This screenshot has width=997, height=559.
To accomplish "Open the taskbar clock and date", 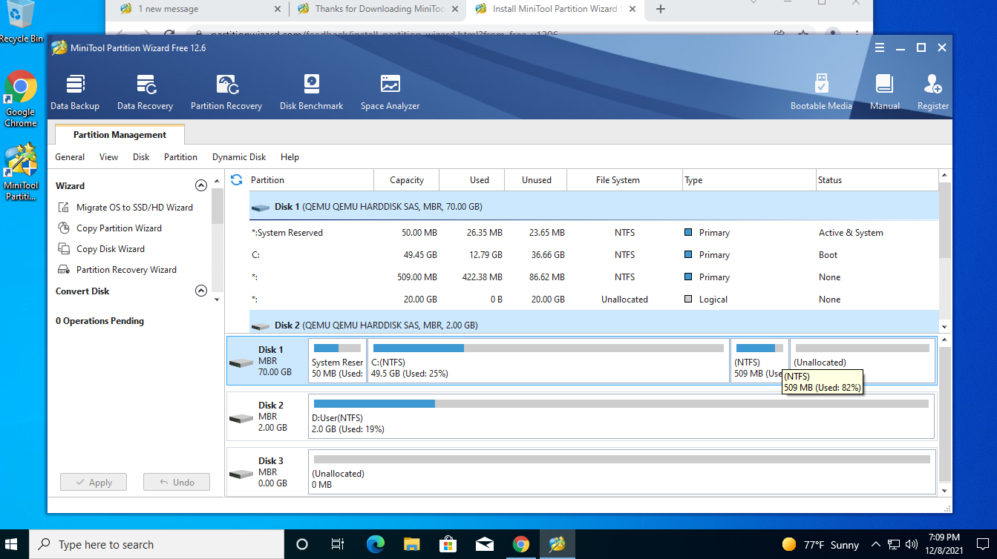I will pos(944,544).
